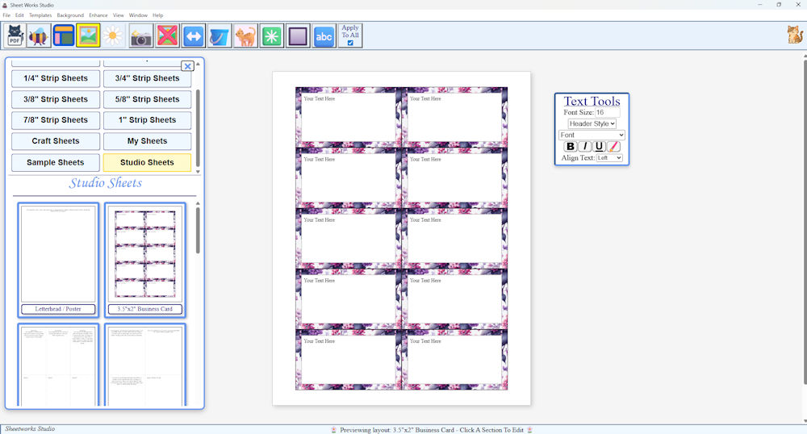Toggle Italic text formatting

point(585,146)
